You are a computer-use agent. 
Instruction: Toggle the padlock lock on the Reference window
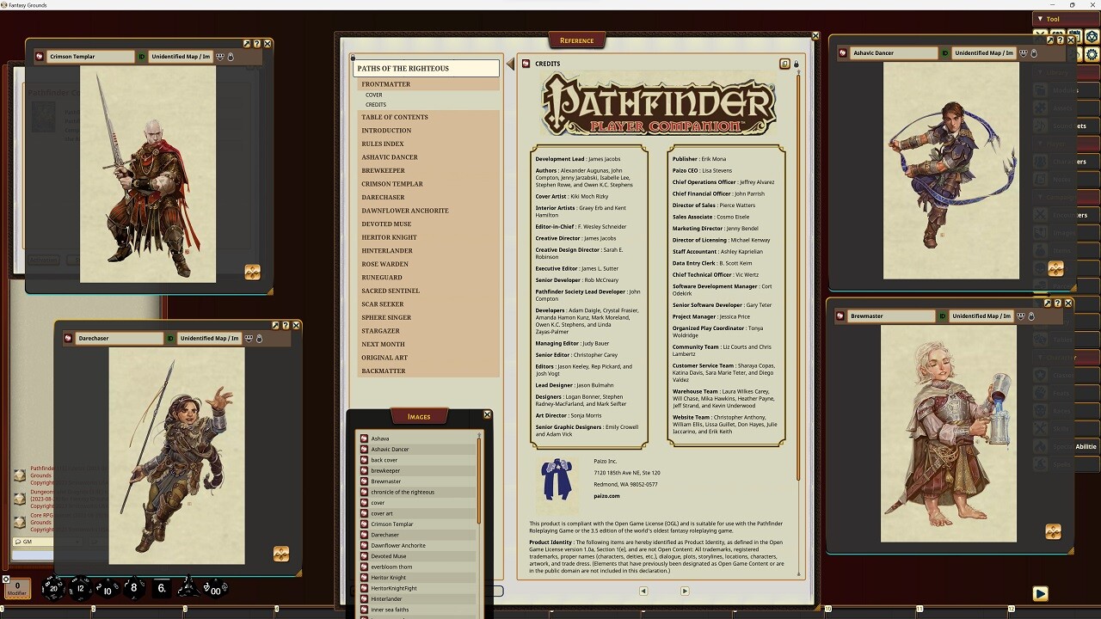click(x=797, y=64)
